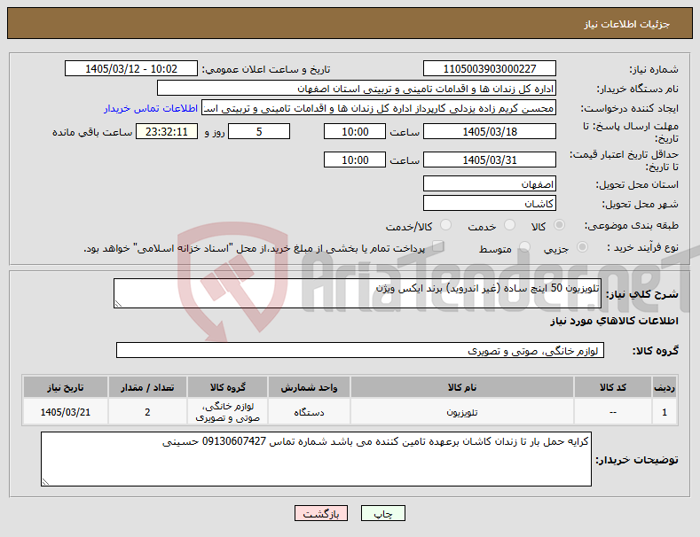Click the بازگشت (back) button
Screen dimensions: 700x537
[321, 513]
